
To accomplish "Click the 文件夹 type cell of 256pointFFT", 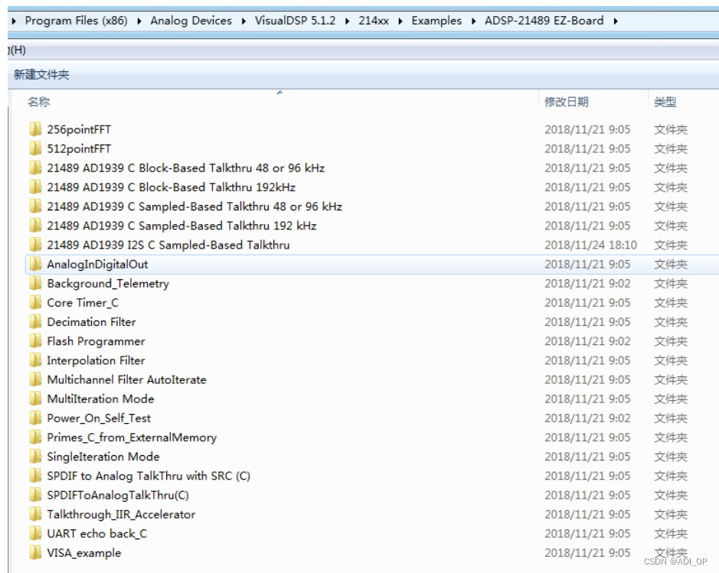I will [x=671, y=129].
